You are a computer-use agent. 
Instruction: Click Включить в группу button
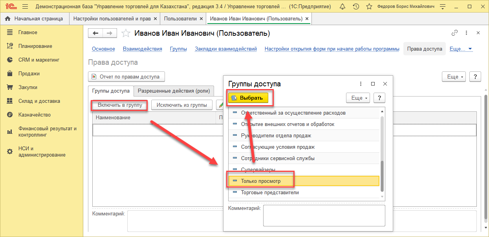(120, 105)
